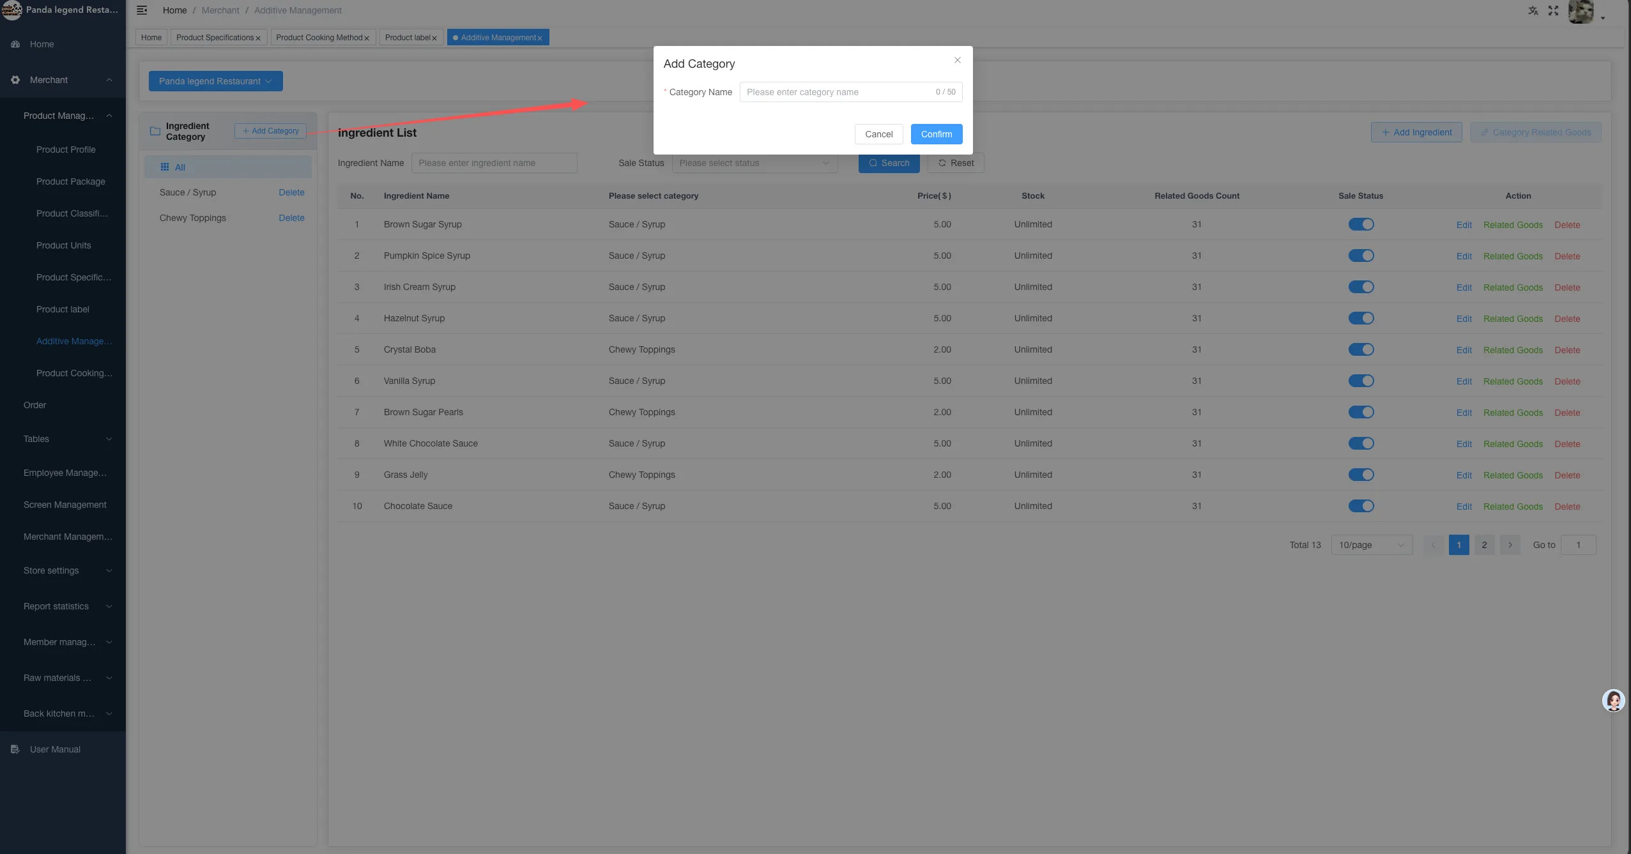The width and height of the screenshot is (1631, 854).
Task: Toggle sale status for Crystal Boba
Action: point(1361,349)
